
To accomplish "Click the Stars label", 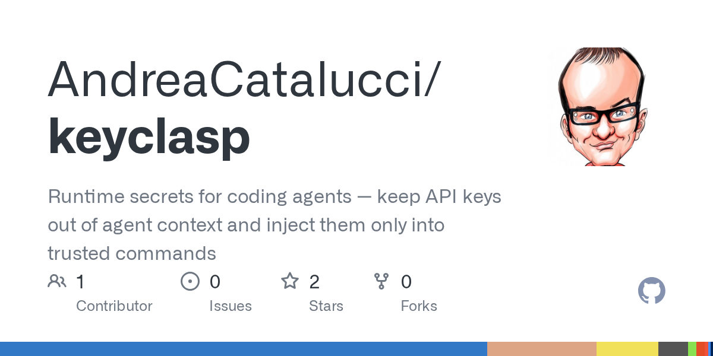I will pyautogui.click(x=326, y=306).
